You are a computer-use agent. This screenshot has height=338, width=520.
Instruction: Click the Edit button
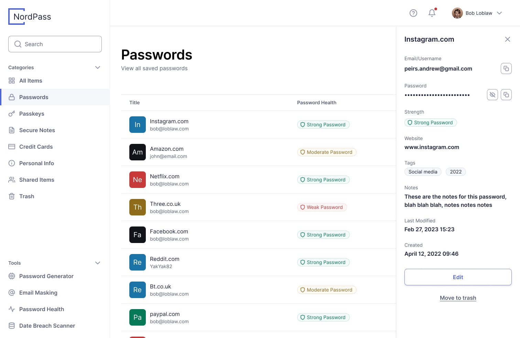pos(458,277)
